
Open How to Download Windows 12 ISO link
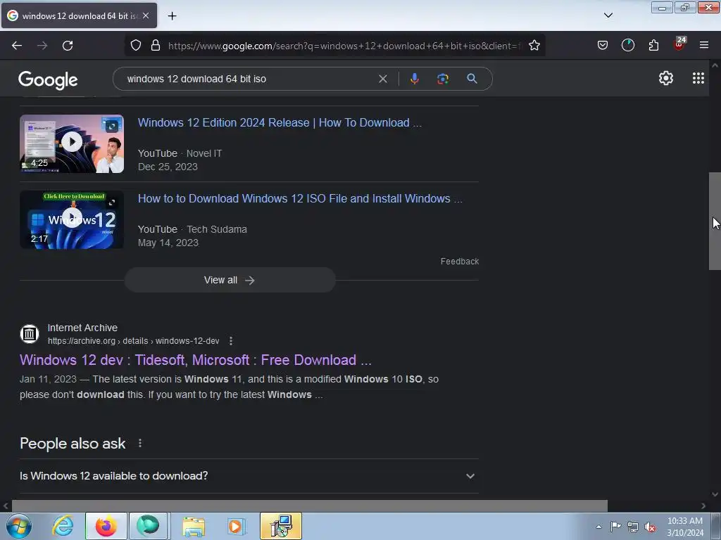click(x=300, y=198)
